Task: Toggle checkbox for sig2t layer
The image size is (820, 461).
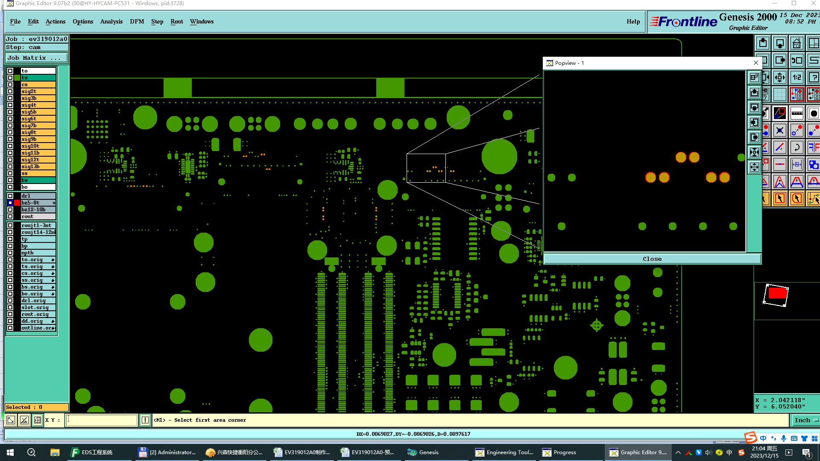Action: pyautogui.click(x=10, y=91)
